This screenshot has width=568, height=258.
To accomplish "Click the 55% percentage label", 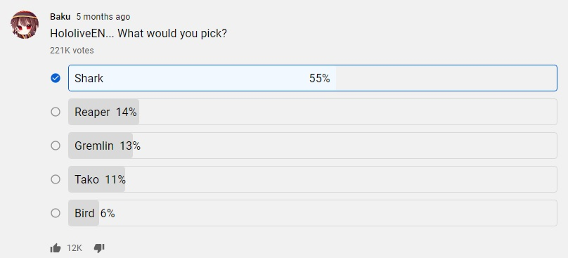I will [x=319, y=78].
